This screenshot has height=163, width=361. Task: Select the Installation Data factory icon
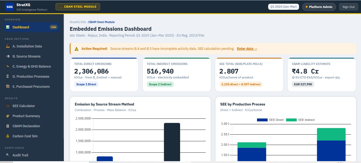8,46
